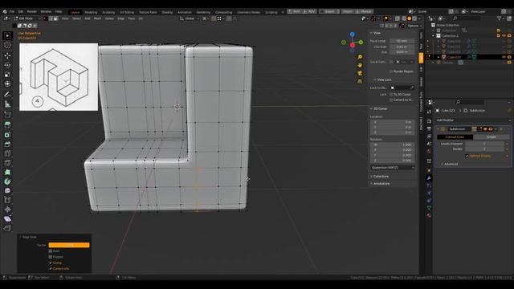
Task: Collapse the 3D Cursor panel
Action: click(x=379, y=108)
